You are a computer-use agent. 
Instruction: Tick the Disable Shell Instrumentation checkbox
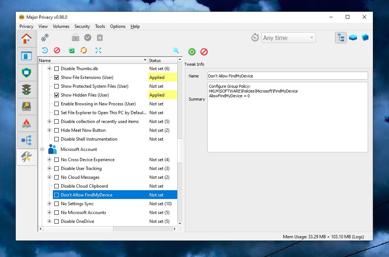57,139
